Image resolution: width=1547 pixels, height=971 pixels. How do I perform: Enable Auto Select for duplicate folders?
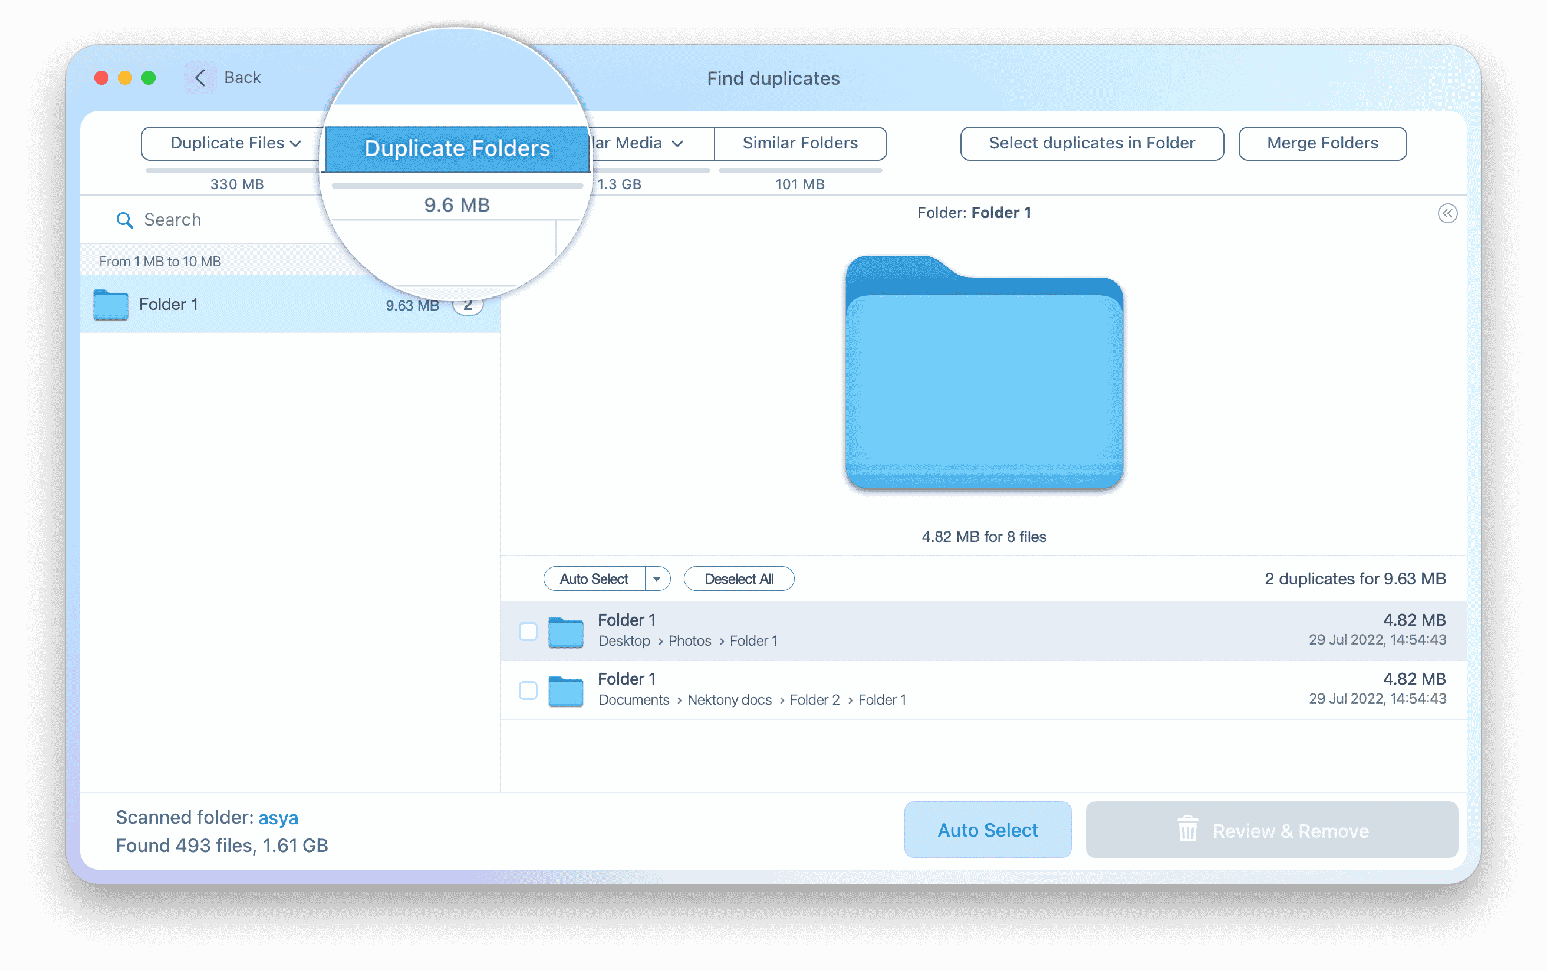(593, 579)
